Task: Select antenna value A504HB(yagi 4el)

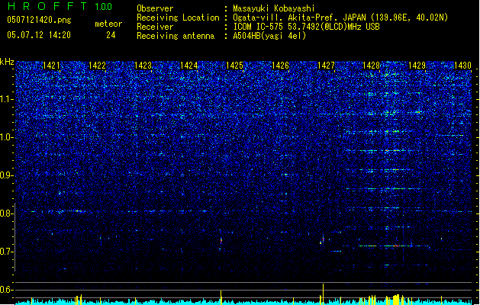Action: (269, 36)
